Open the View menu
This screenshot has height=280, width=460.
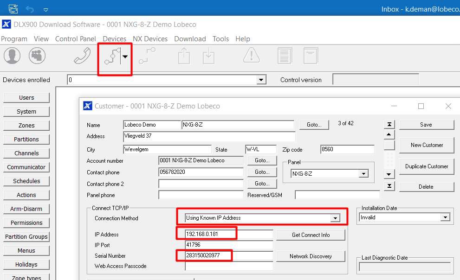(41, 38)
